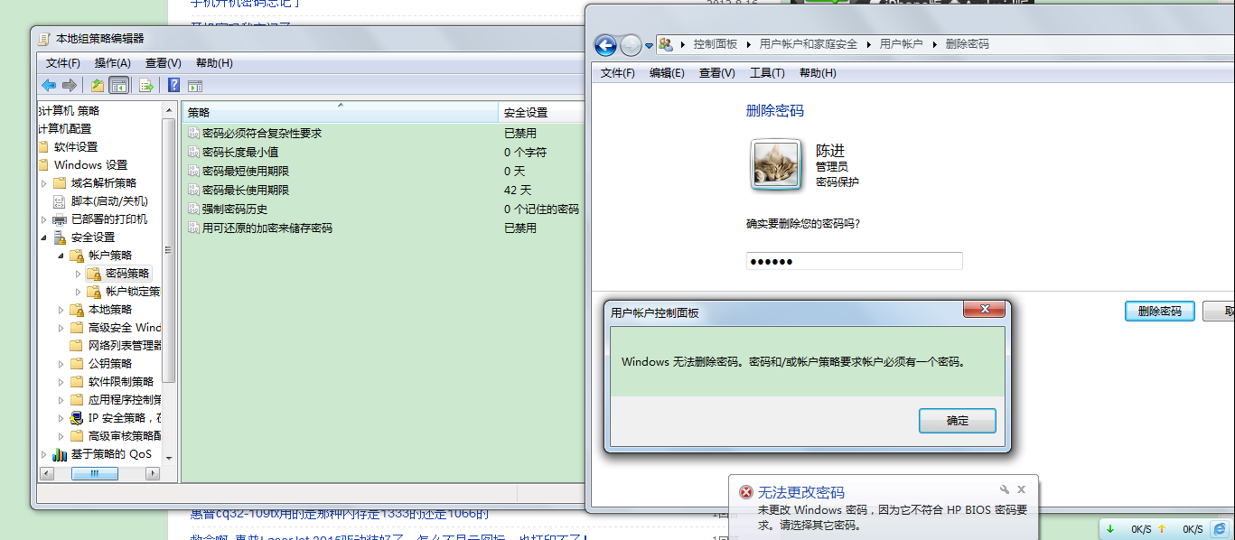
Task: Click the IE icon in the network speed widget
Action: pos(1220,528)
